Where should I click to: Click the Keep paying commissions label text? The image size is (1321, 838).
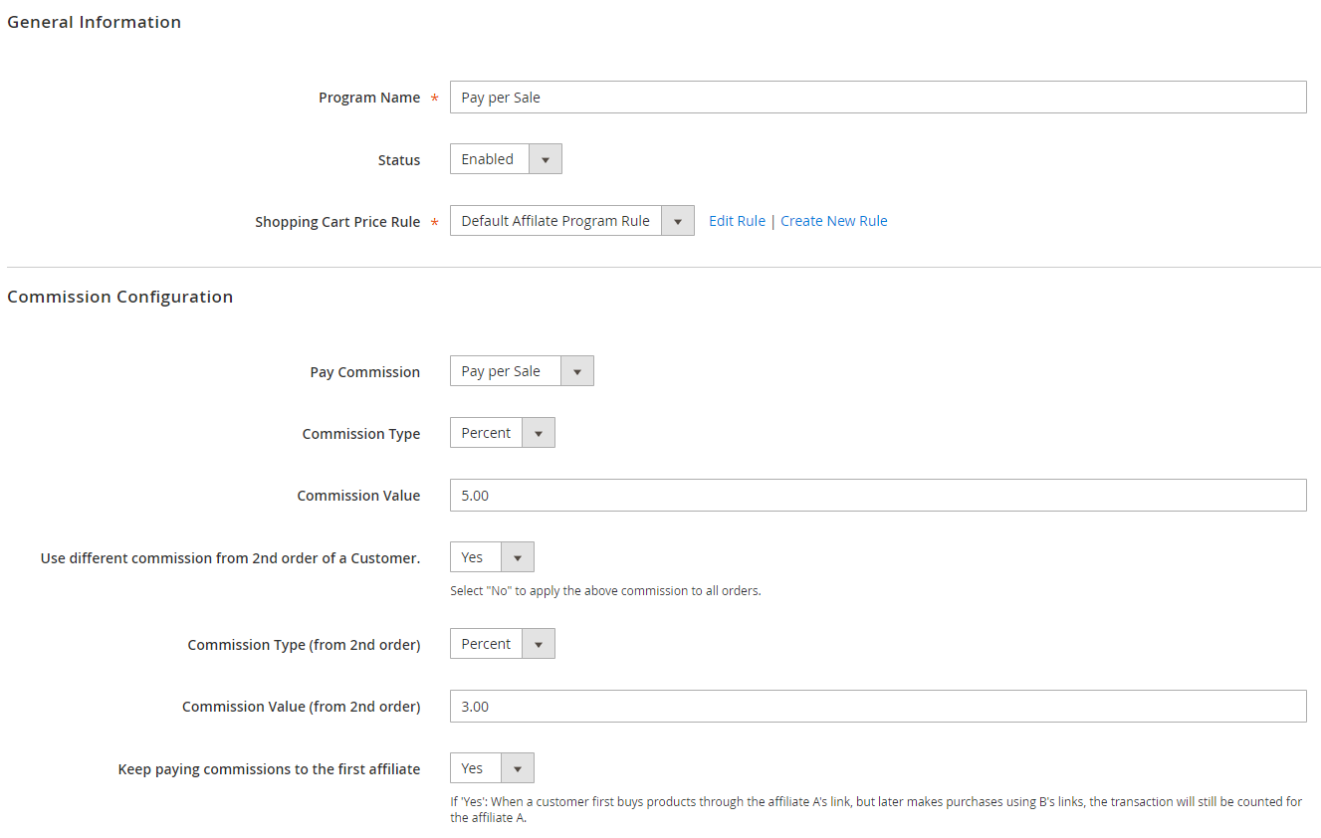point(269,769)
